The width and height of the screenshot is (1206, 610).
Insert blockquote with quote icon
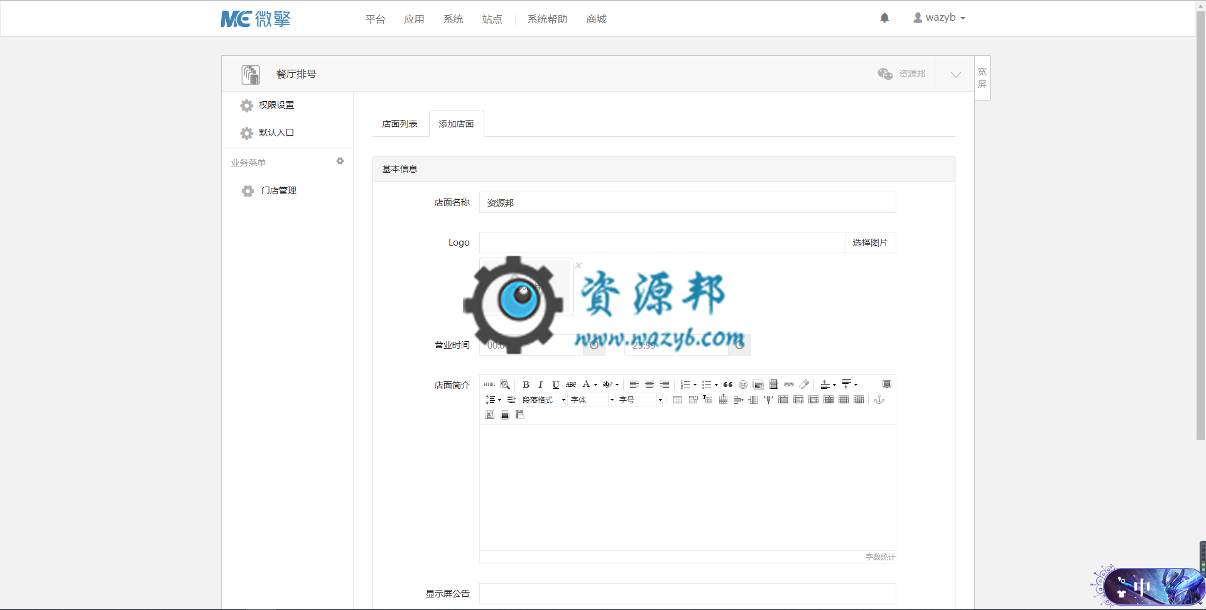[x=728, y=384]
